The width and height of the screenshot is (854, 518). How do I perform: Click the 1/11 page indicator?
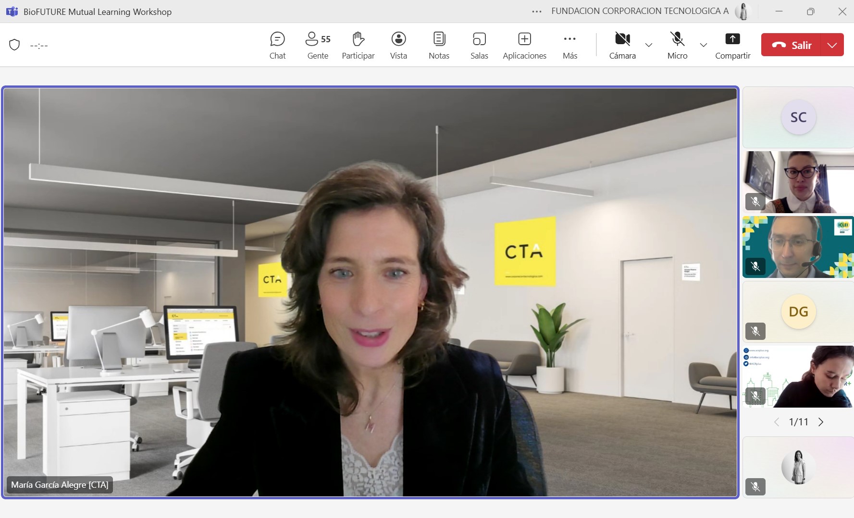[x=798, y=422]
